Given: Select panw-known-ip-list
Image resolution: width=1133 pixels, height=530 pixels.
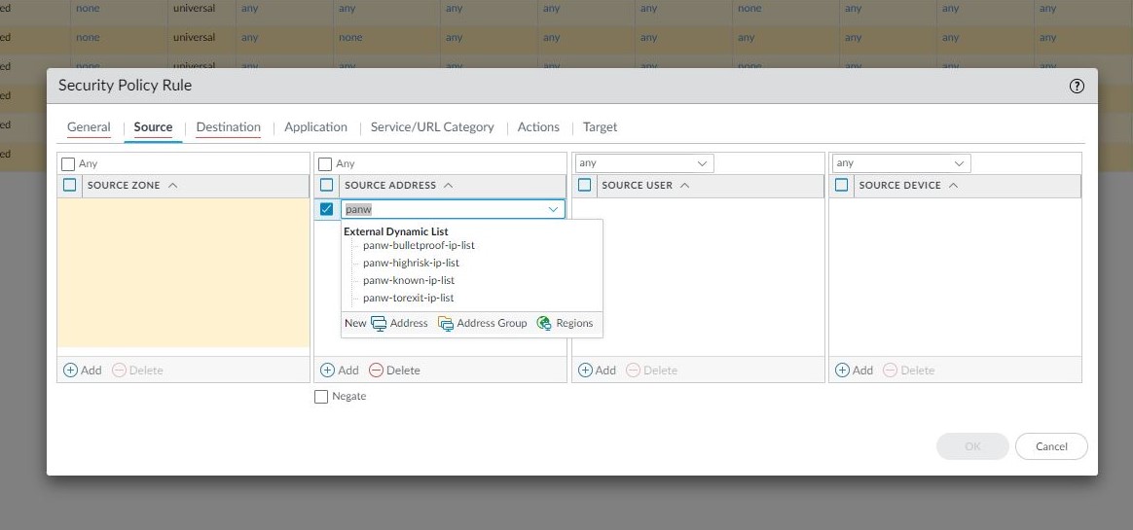Looking at the screenshot, I should pyautogui.click(x=409, y=280).
